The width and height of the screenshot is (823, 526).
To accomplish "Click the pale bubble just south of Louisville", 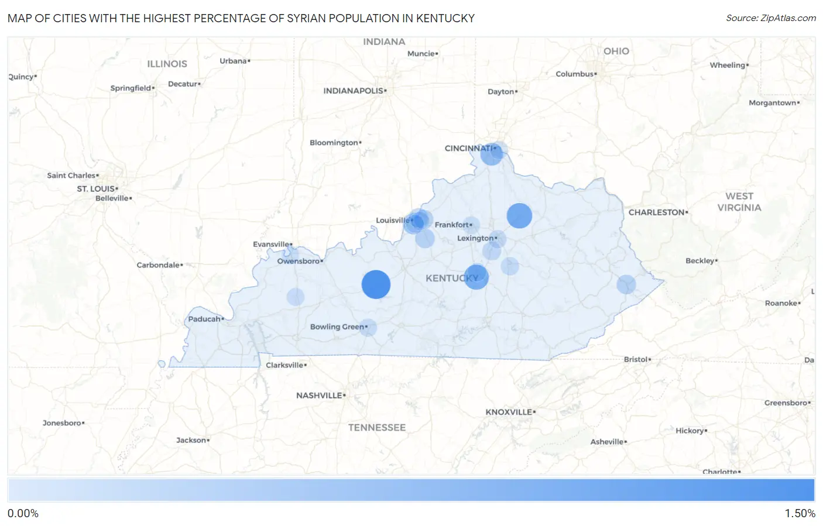I will pyautogui.click(x=425, y=239).
